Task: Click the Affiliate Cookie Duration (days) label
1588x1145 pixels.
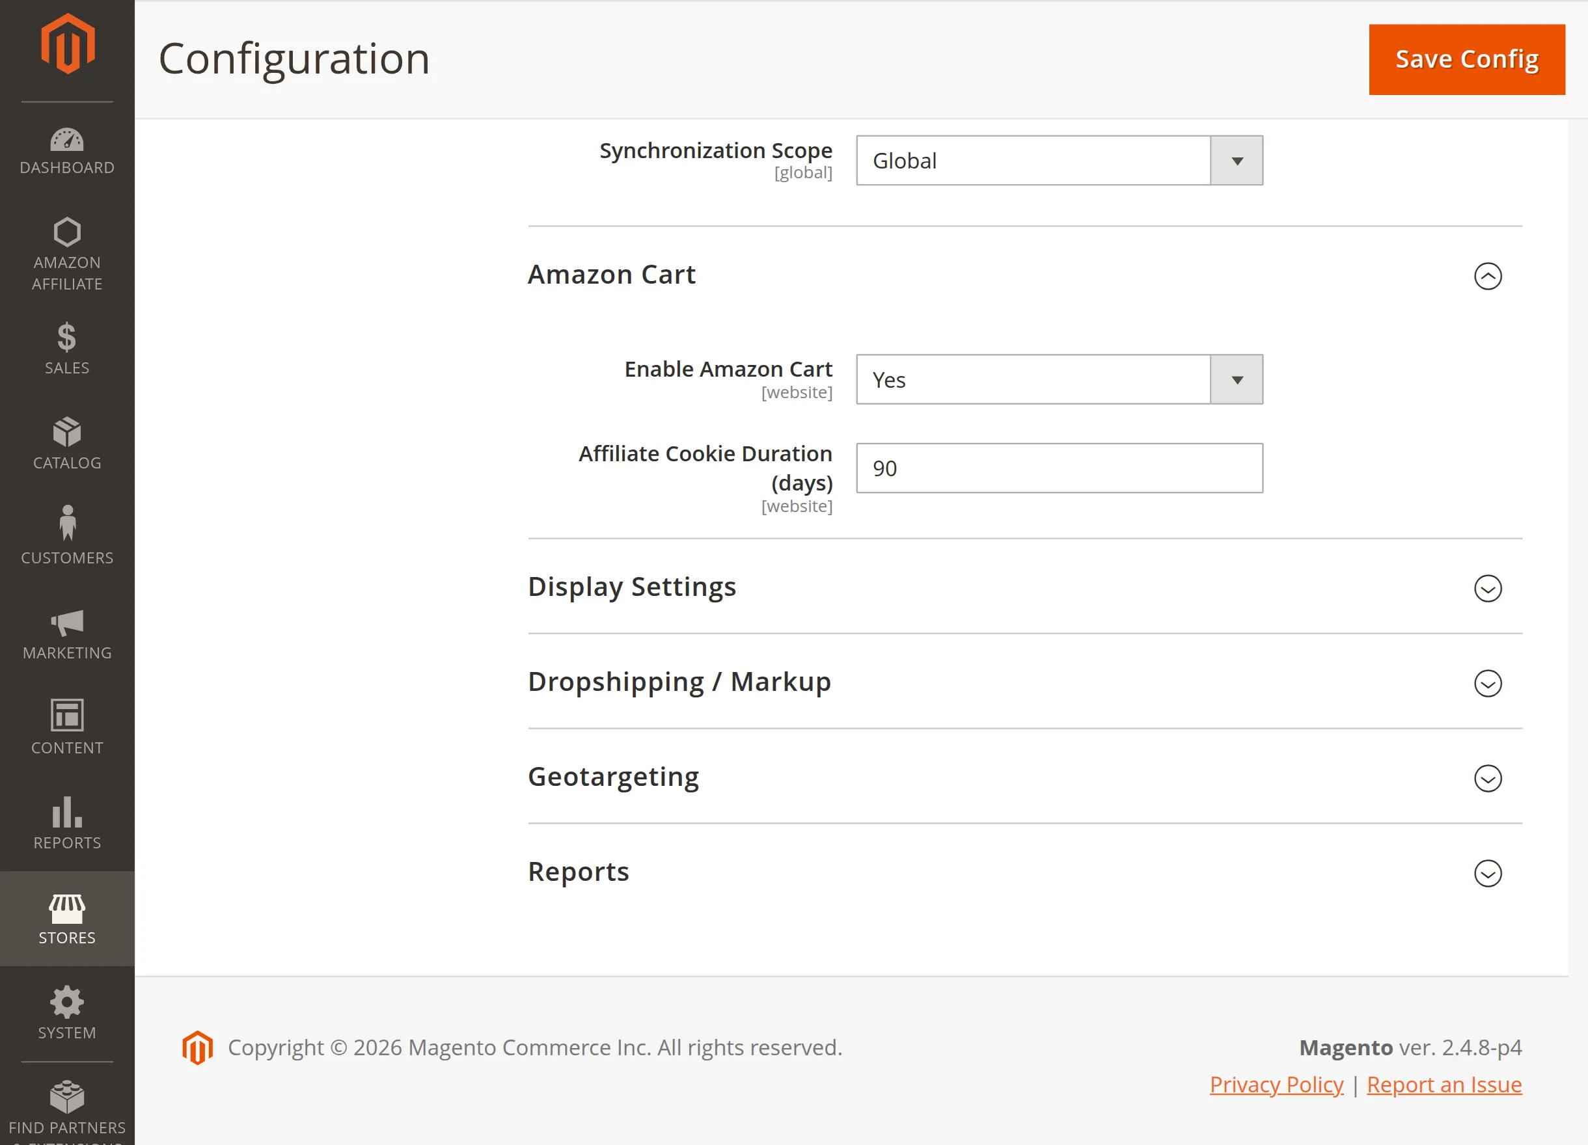Action: pos(705,468)
